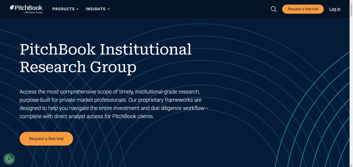The image size is (353, 167).
Task: Open cookie preferences icon
Action: pyautogui.click(x=9, y=159)
